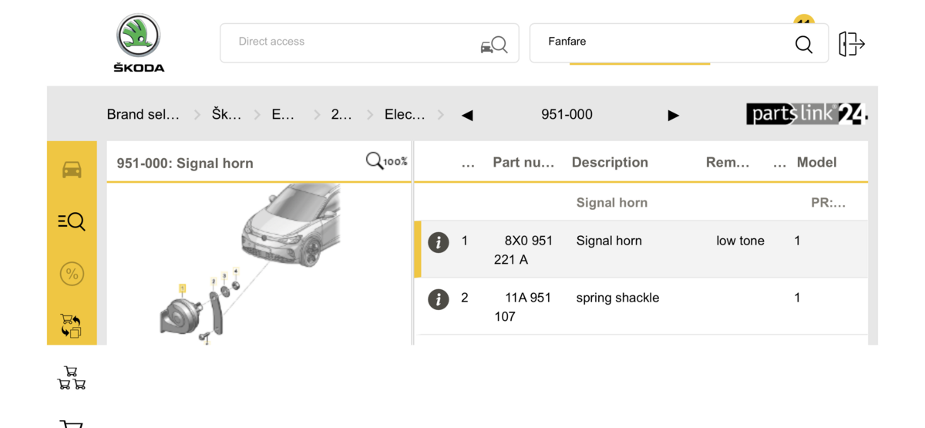Click the logout icon
925x428 pixels.
point(851,44)
